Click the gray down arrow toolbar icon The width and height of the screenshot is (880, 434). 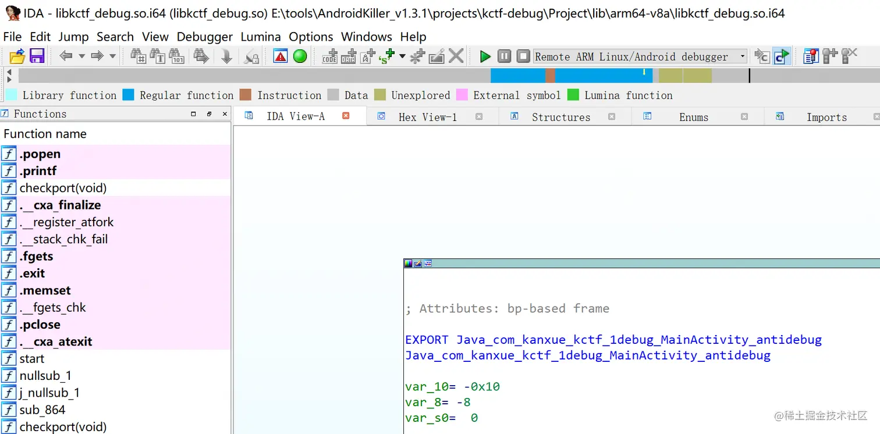pos(227,56)
